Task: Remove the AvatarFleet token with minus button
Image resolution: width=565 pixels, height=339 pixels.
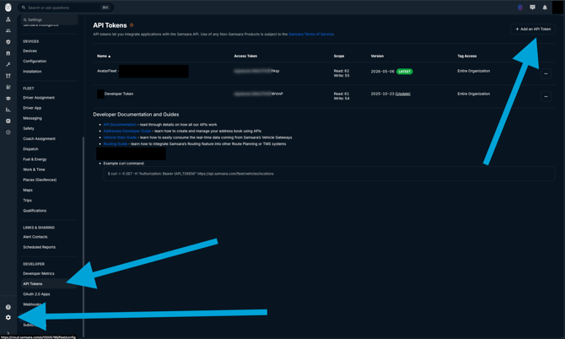Action: (546, 73)
